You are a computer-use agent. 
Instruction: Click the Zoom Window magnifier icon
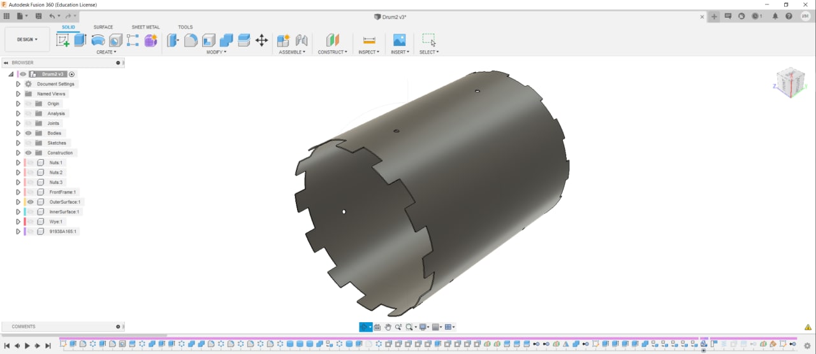click(409, 327)
